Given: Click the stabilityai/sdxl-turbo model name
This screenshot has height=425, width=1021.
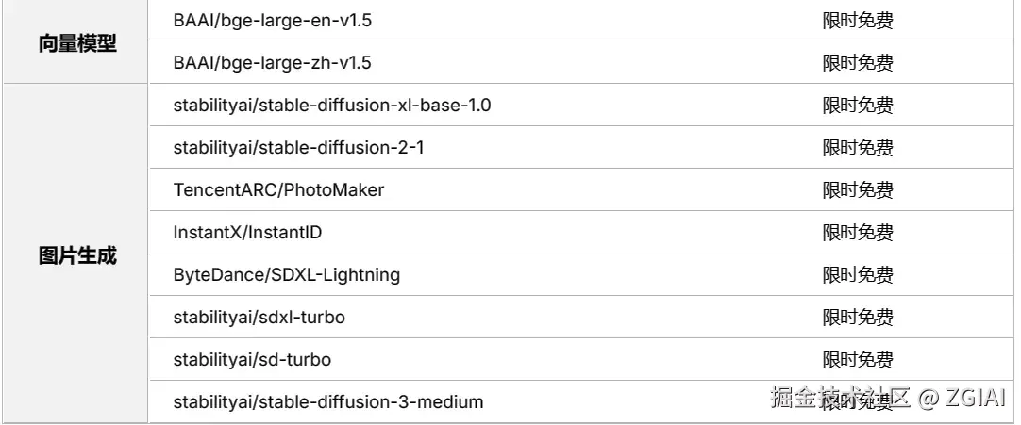Looking at the screenshot, I should (259, 318).
